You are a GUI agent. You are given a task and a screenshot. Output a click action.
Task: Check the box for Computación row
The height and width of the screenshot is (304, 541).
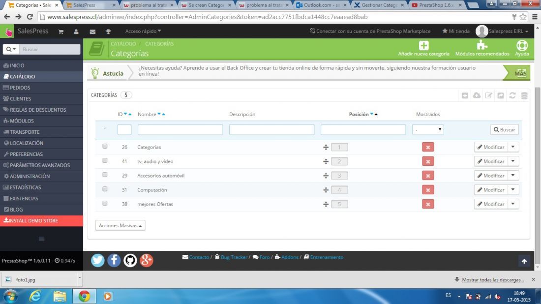[x=105, y=189]
